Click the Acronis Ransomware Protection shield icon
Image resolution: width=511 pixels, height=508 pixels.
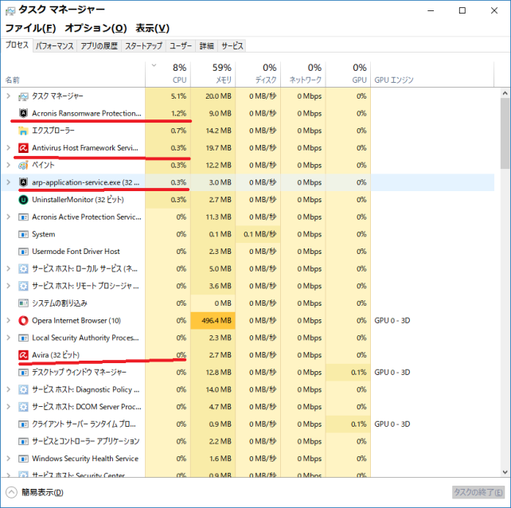pyautogui.click(x=23, y=114)
